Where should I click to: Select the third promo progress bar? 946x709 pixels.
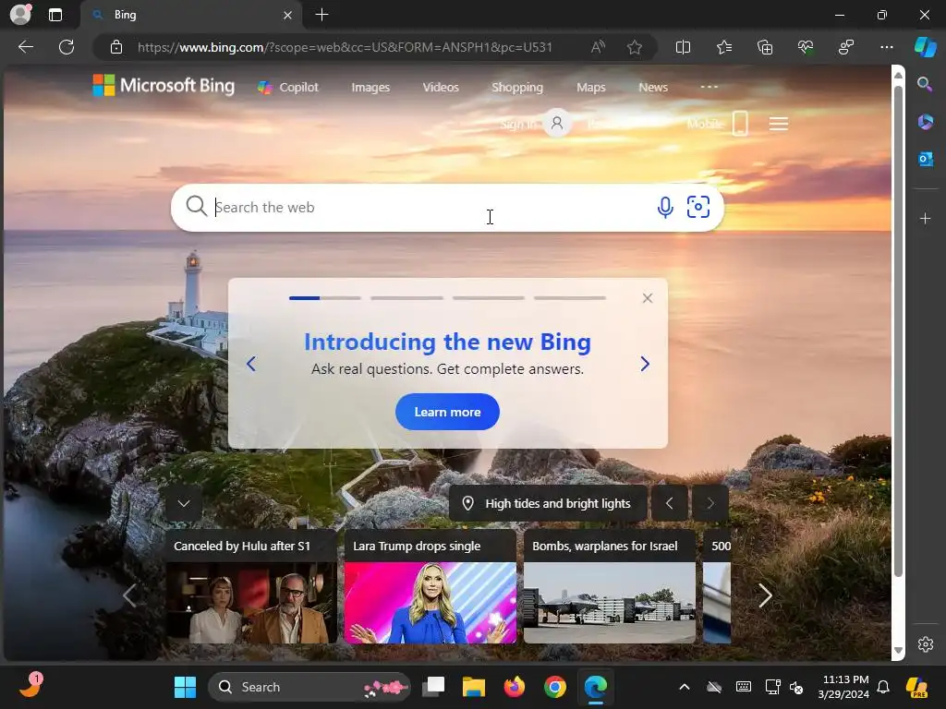pyautogui.click(x=488, y=298)
